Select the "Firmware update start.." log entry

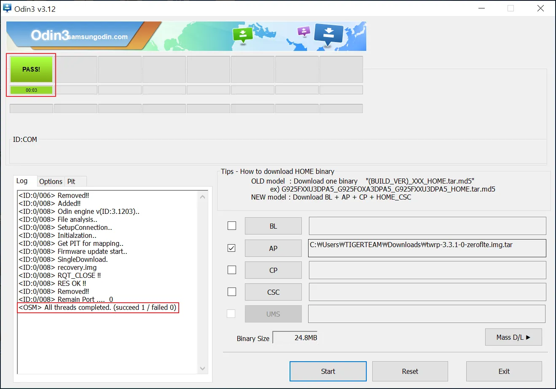tap(73, 251)
